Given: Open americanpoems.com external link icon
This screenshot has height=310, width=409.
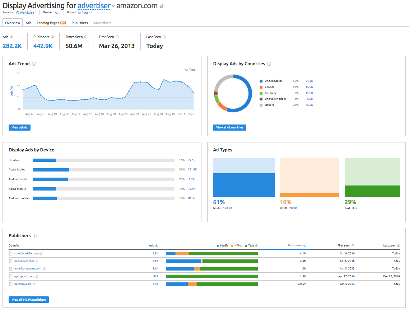Looking at the screenshot, I should (44, 268).
